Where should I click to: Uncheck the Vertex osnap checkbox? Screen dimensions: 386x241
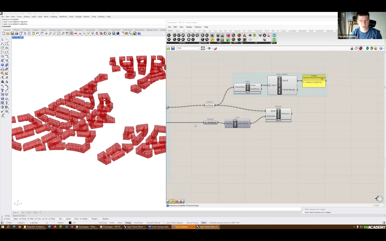pyautogui.click(x=81, y=219)
